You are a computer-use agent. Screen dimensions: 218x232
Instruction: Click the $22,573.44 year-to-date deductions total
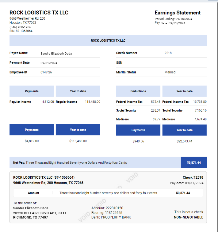(184, 141)
